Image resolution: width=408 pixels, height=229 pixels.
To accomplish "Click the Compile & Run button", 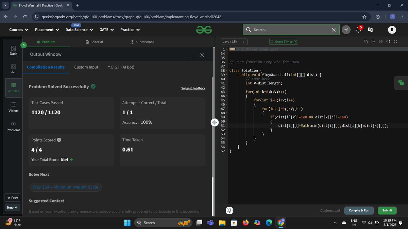I will (359, 210).
